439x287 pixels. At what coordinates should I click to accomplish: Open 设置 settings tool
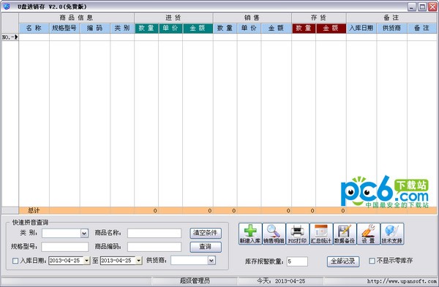coord(369,234)
